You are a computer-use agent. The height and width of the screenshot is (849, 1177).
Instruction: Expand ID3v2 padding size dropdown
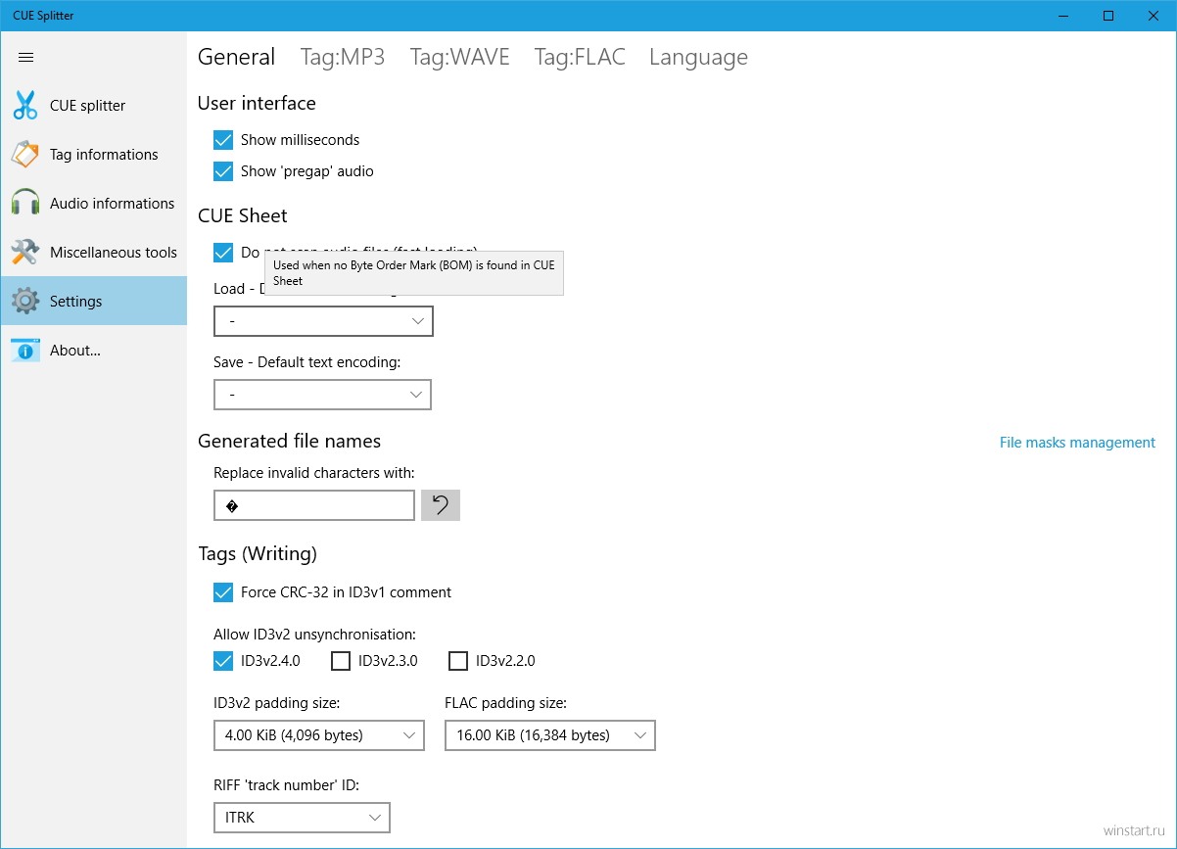pos(319,735)
